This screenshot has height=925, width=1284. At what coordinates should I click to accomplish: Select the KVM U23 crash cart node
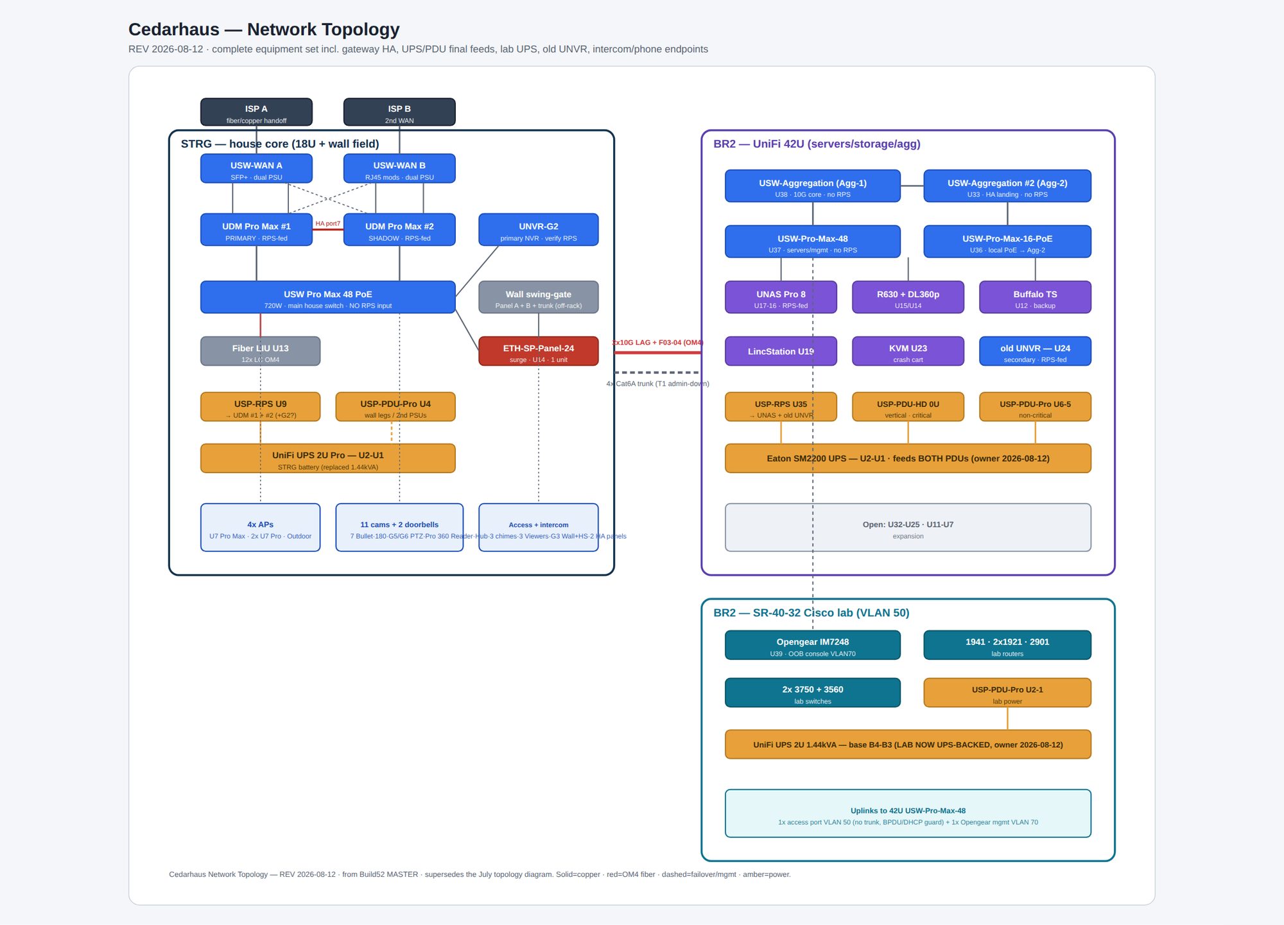[908, 351]
